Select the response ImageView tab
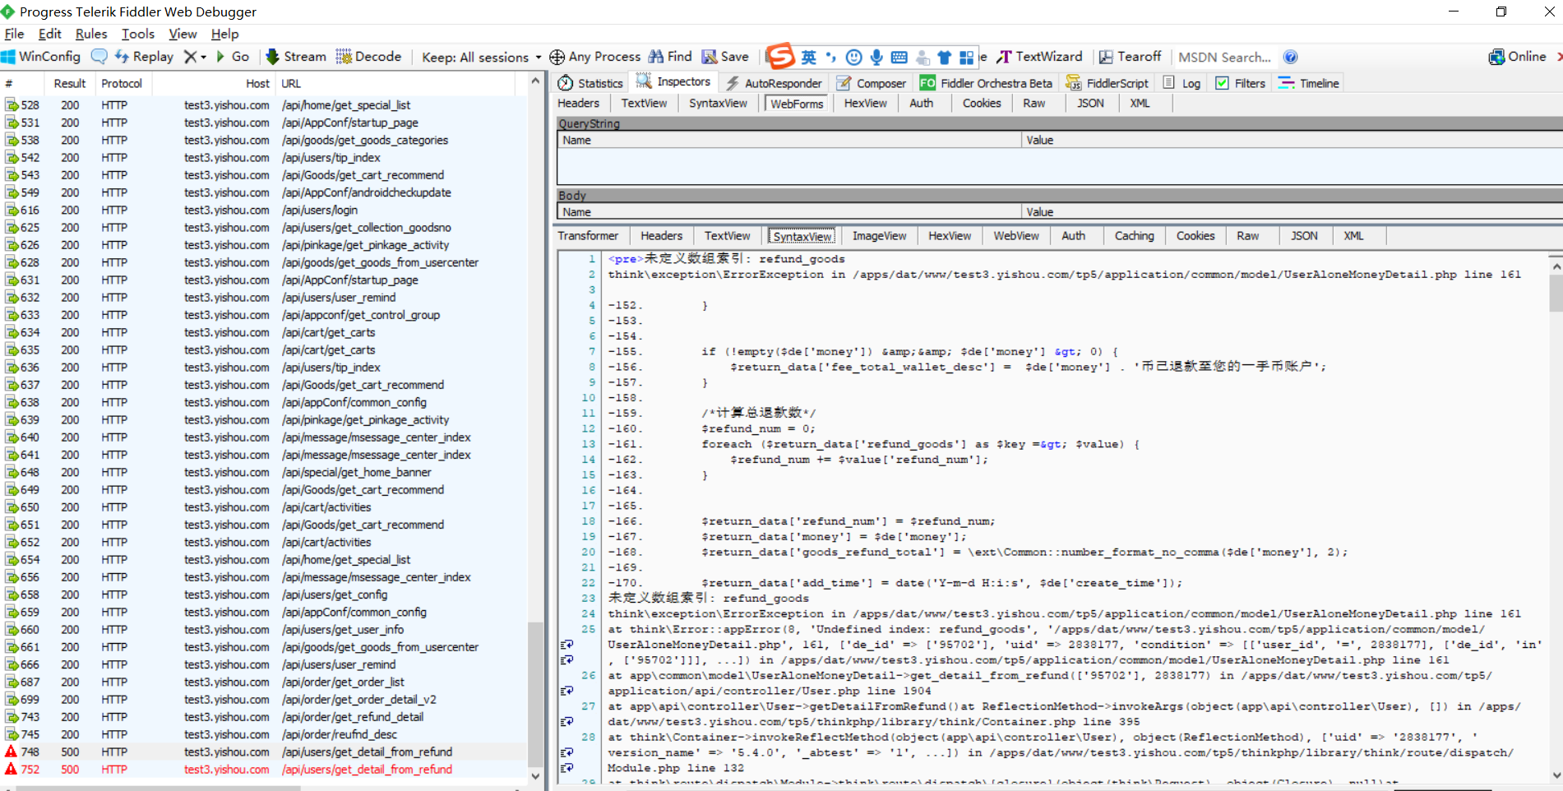This screenshot has height=791, width=1563. pyautogui.click(x=879, y=235)
